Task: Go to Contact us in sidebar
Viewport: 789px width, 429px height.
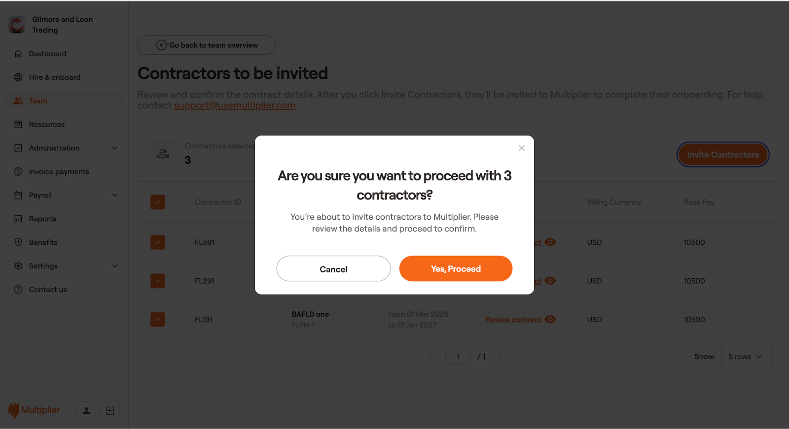Action: [47, 290]
